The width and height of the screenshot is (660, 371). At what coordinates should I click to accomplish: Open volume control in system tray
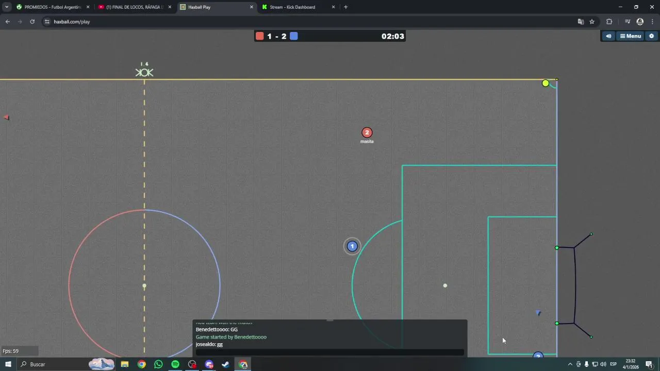603,364
